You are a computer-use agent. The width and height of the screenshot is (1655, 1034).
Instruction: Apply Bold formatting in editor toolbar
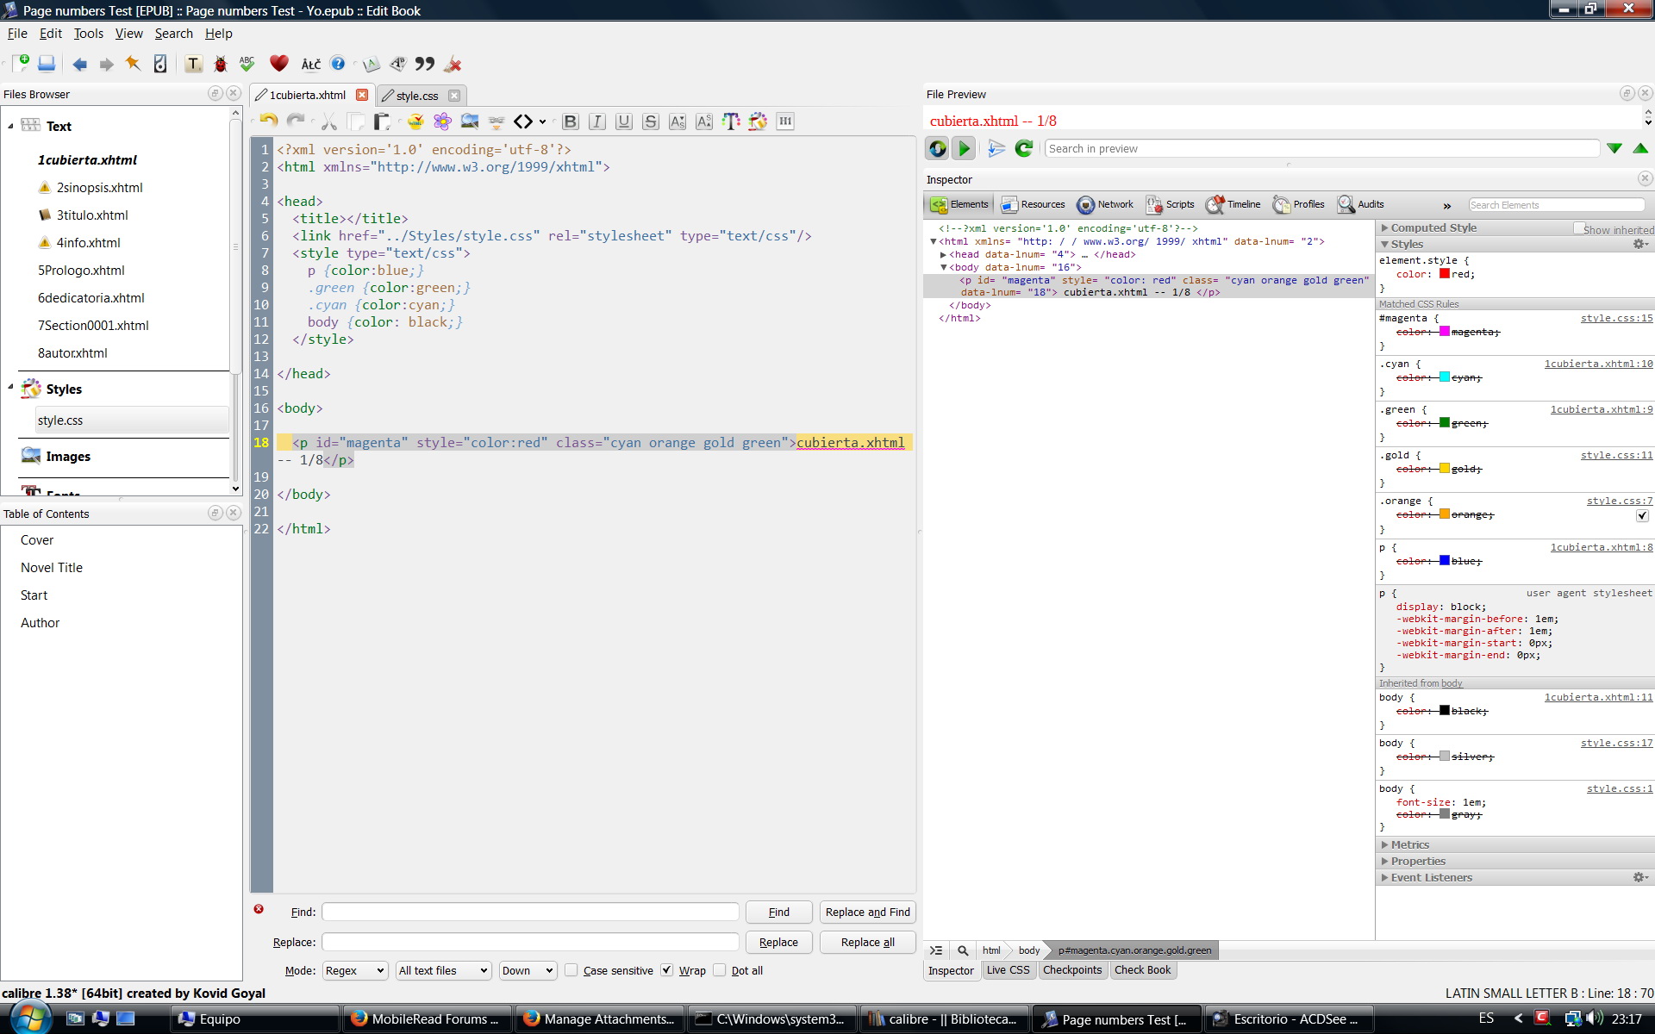click(570, 121)
